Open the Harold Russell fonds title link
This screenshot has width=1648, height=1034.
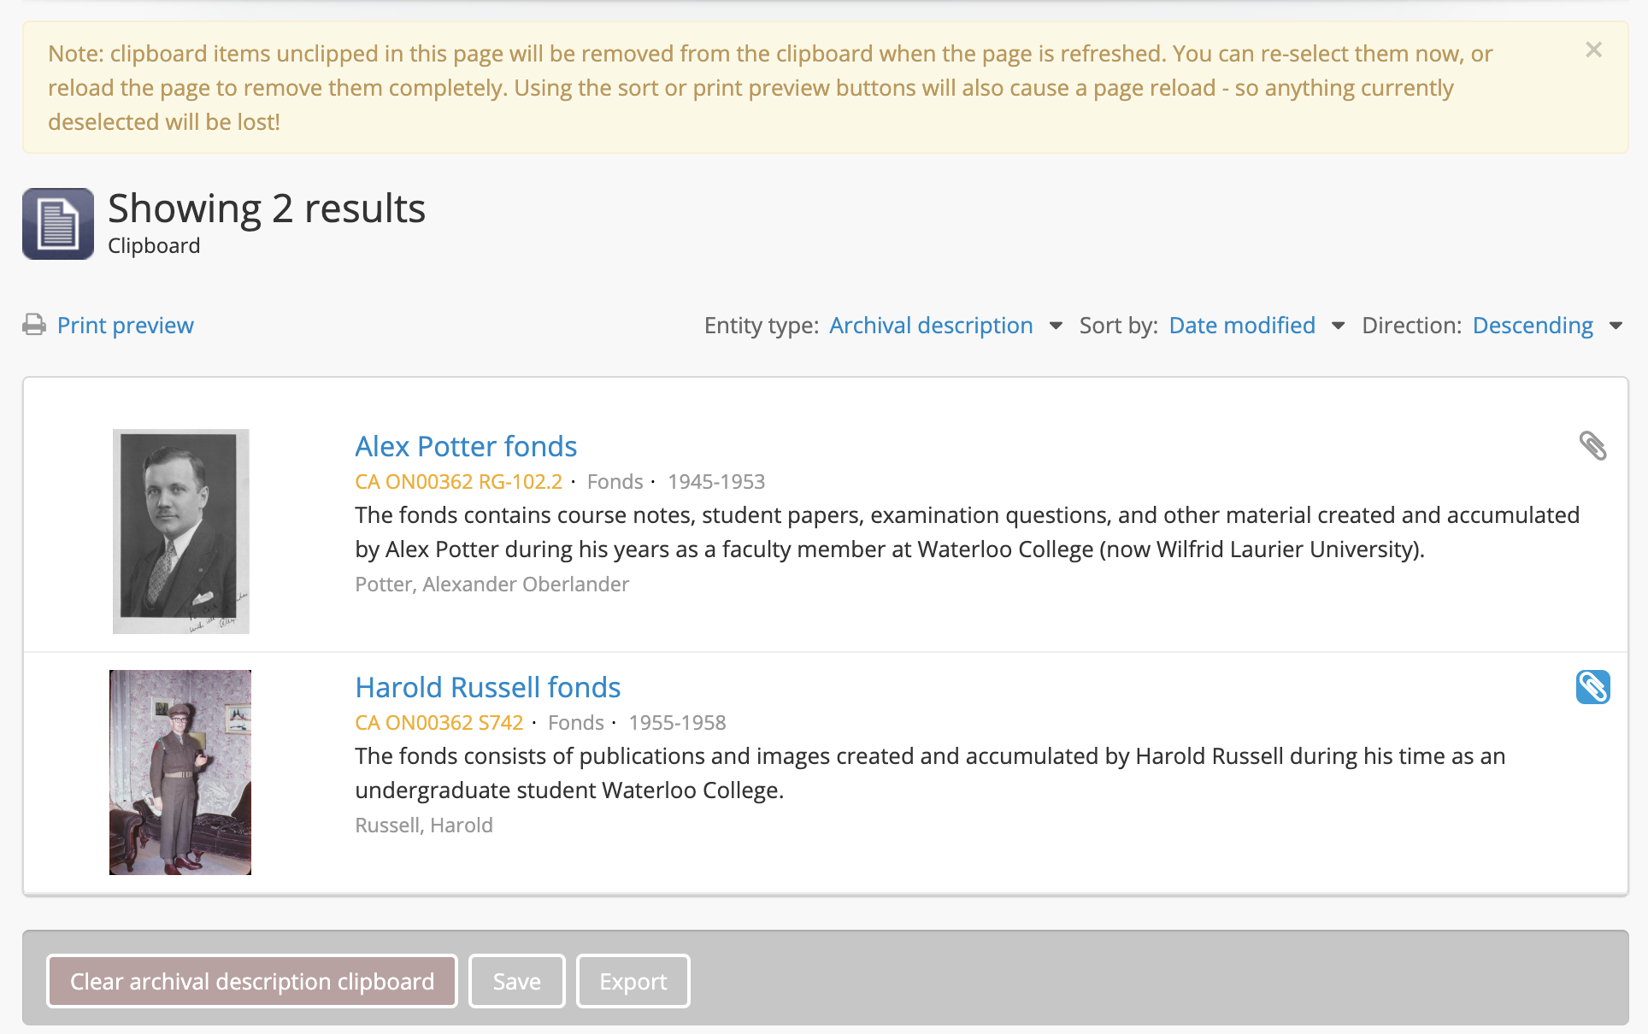pos(487,687)
